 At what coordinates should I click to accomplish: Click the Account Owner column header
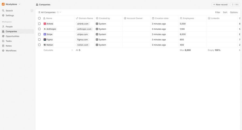(136, 18)
